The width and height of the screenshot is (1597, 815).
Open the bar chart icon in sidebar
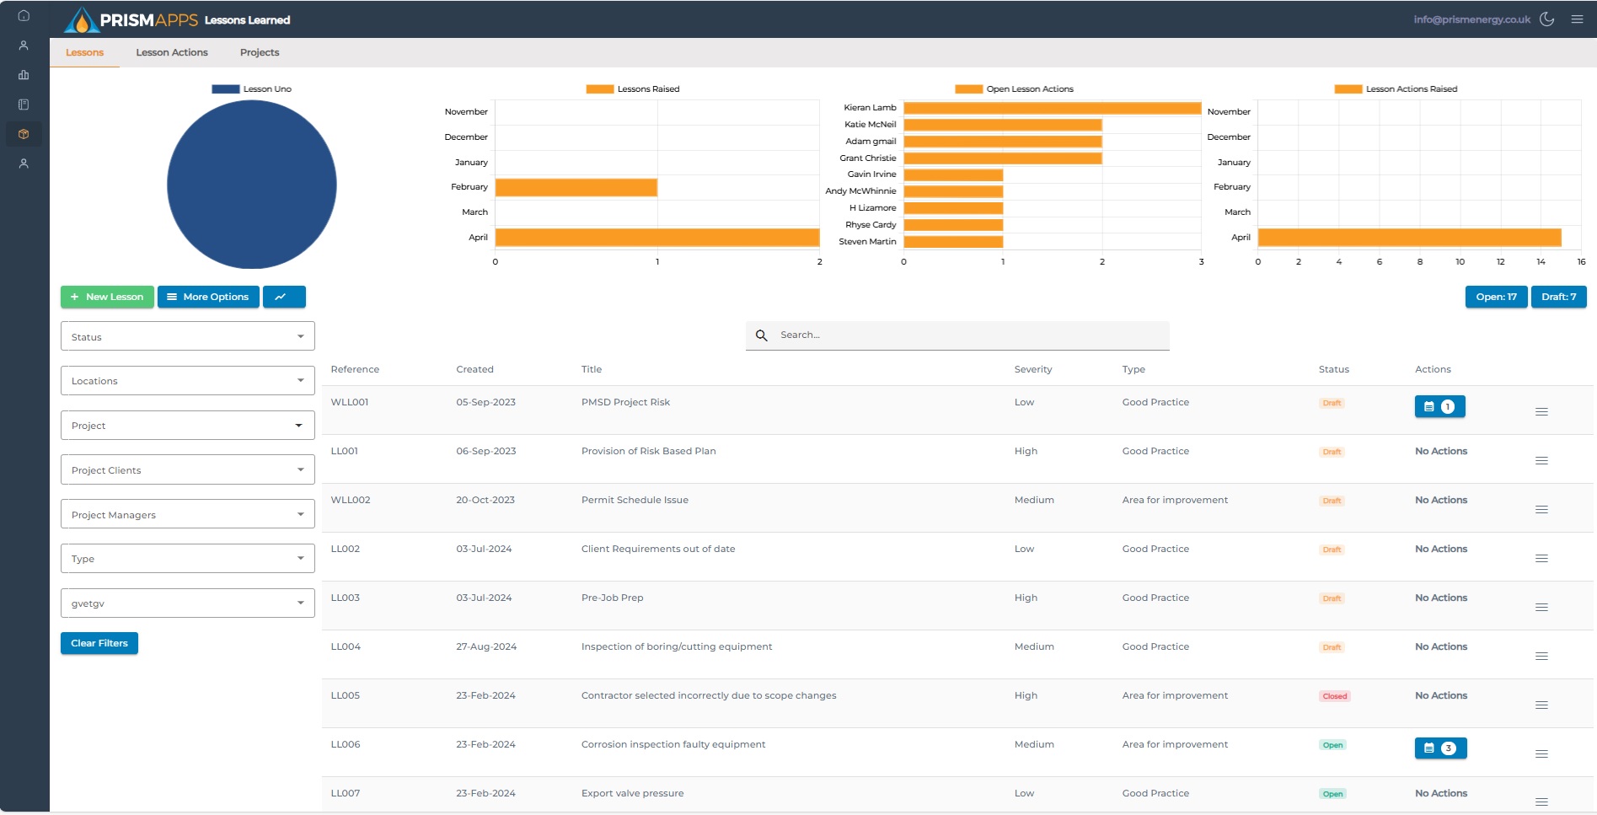click(24, 75)
